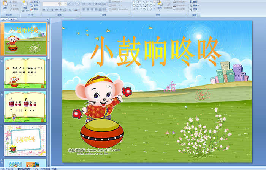
Task: Click the Increase Font Size icon
Action: [70, 3]
